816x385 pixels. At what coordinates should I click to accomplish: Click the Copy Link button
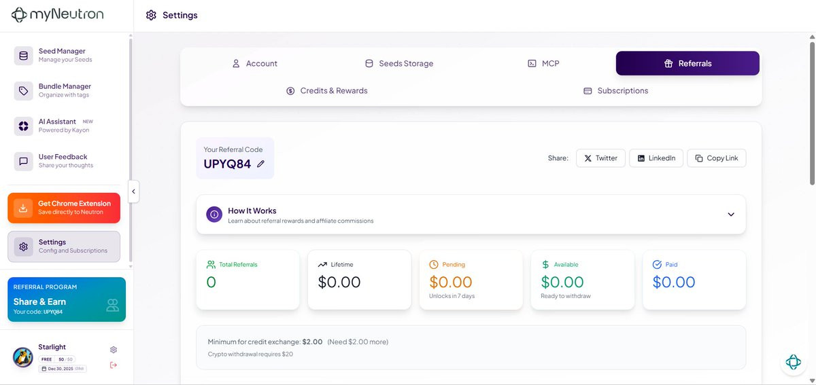pyautogui.click(x=717, y=158)
